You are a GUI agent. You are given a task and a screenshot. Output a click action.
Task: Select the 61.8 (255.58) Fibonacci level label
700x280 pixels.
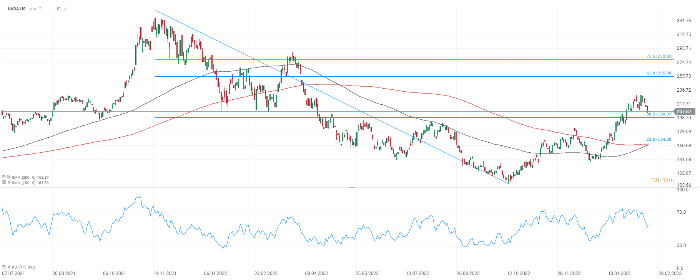click(660, 73)
